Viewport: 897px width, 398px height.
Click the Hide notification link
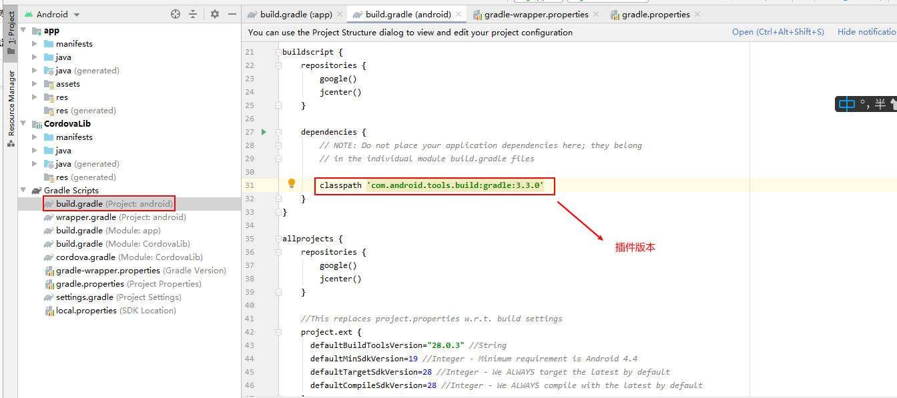[x=867, y=32]
